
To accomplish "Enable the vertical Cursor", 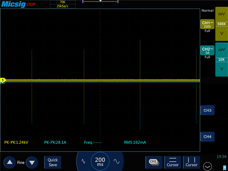I will (x=191, y=162).
